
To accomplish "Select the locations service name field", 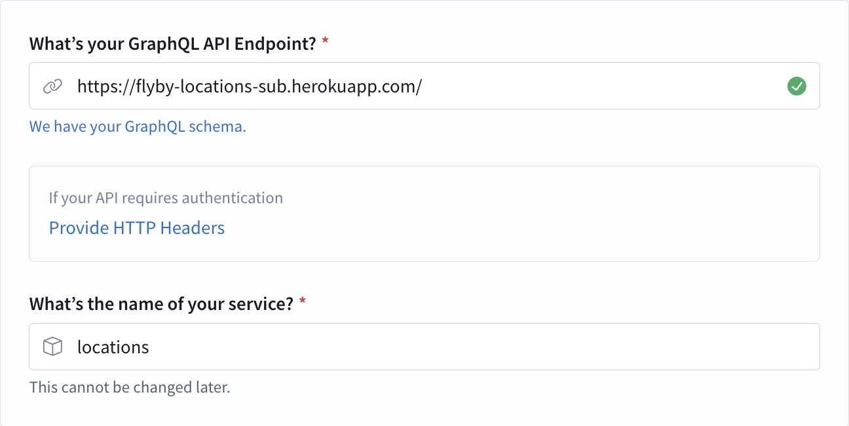I will pos(424,346).
